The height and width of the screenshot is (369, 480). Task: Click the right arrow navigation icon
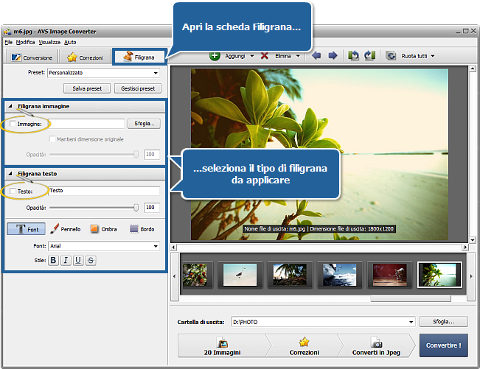pos(333,56)
